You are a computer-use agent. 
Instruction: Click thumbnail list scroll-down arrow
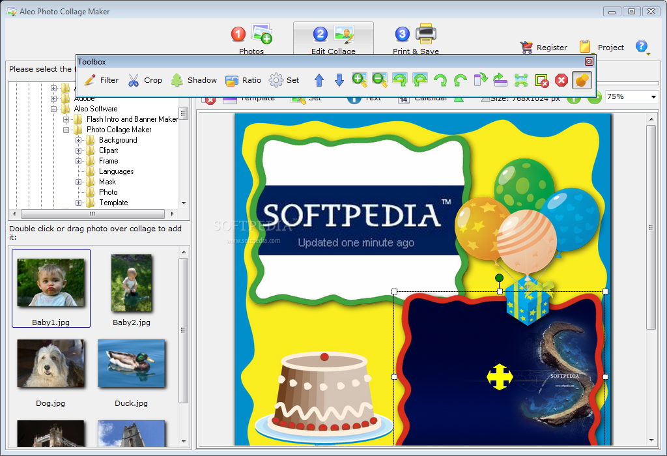tap(184, 442)
